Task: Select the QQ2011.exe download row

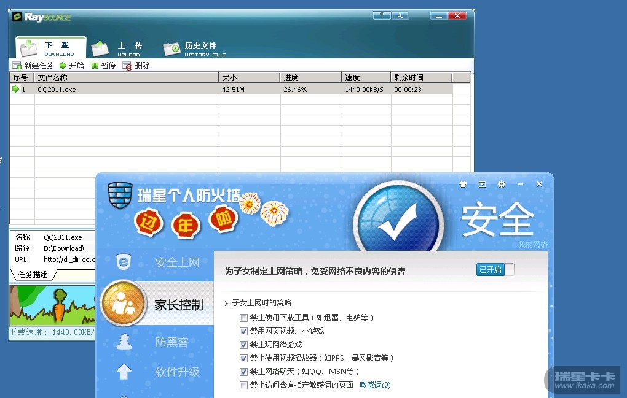Action: tap(231, 90)
